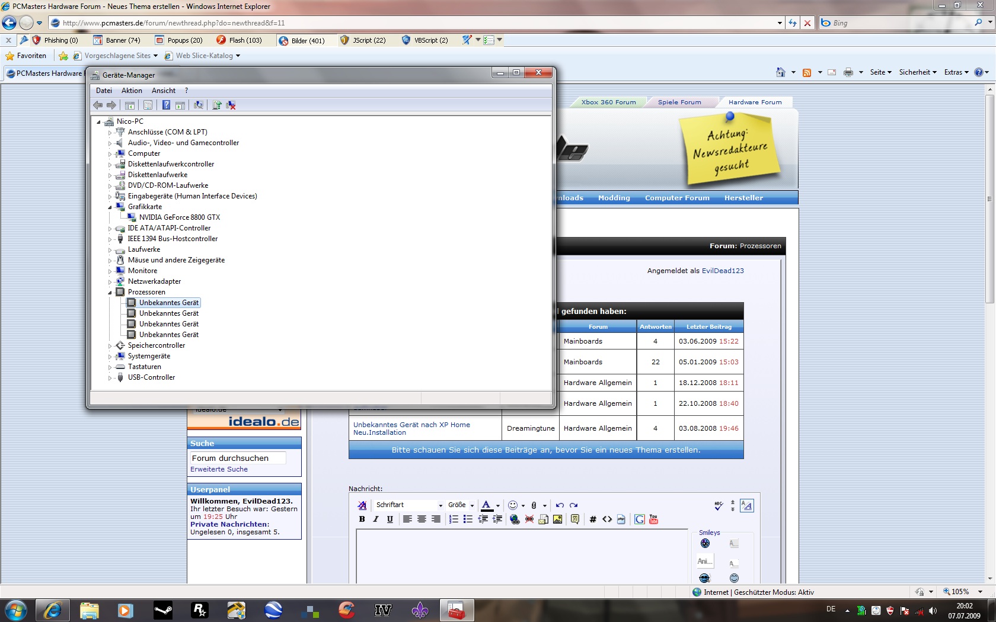
Task: Open the text color dropdown arrow
Action: [497, 505]
